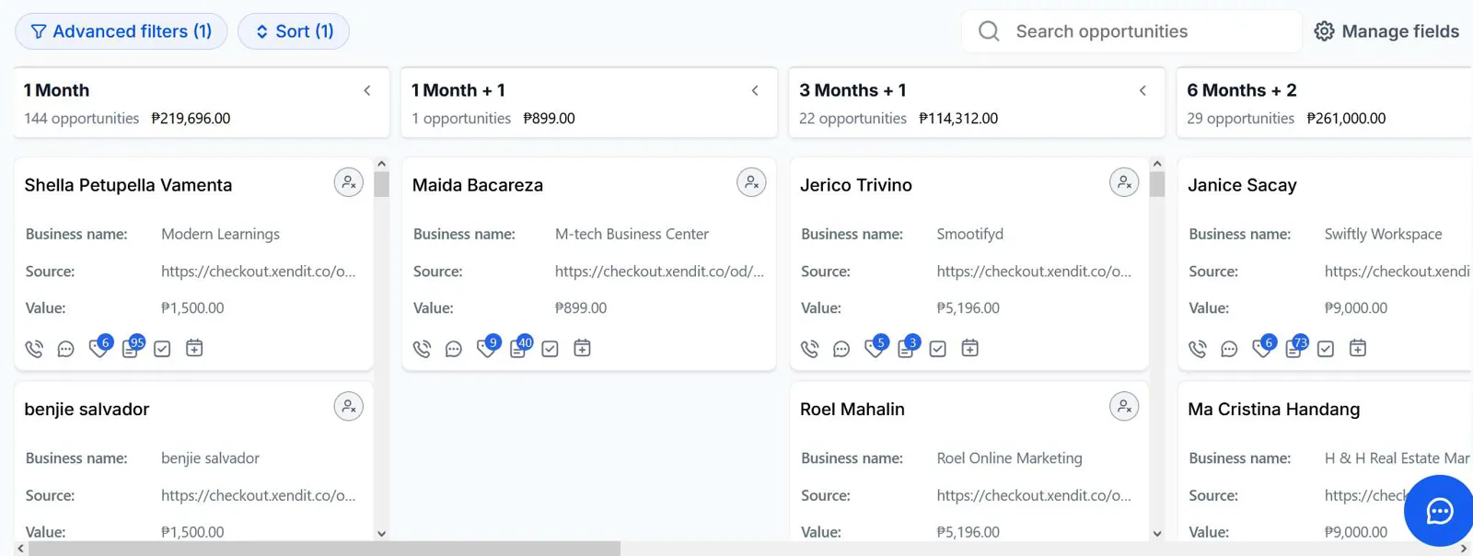1473x556 pixels.
Task: Click owner icon on Jerico Trivino card
Action: (x=1124, y=182)
